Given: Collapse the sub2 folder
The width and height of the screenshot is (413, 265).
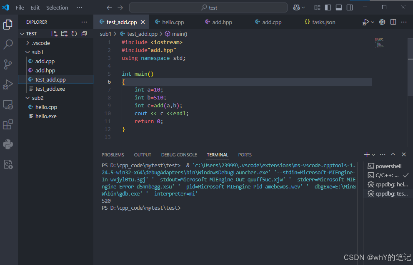Looking at the screenshot, I should click(55, 98).
